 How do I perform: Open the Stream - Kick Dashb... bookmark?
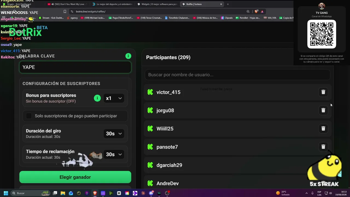[x=51, y=18]
